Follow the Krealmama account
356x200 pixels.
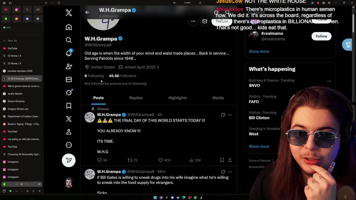[321, 36]
